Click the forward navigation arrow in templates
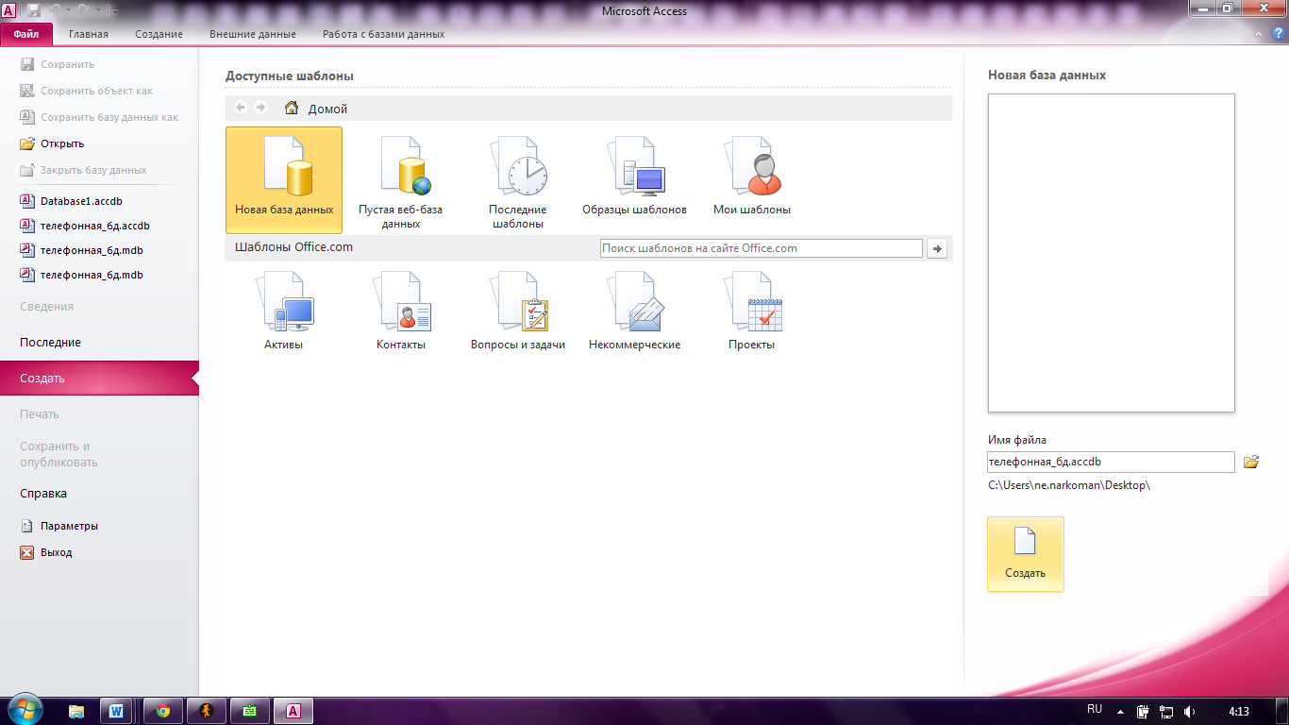Screen dimensions: 1289x725 point(260,108)
